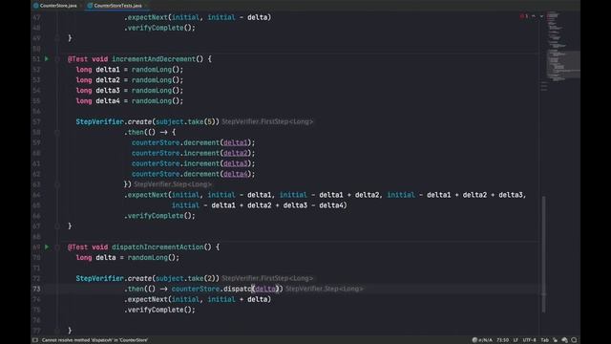The width and height of the screenshot is (611, 344).
Task: Run the incrementAndDecrement test from gutter
Action: 47,59
